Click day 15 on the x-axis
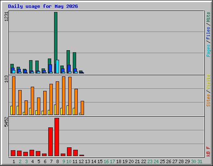 100,161
